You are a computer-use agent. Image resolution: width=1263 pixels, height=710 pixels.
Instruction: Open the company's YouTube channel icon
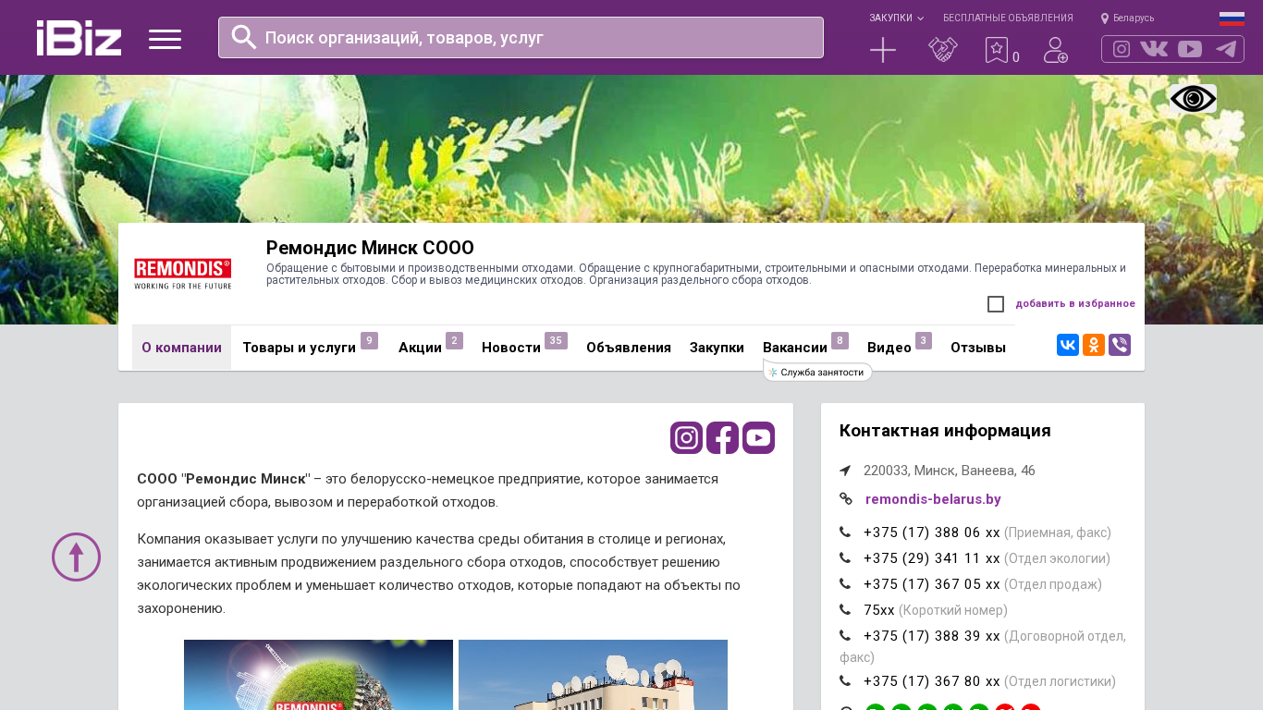(x=759, y=438)
